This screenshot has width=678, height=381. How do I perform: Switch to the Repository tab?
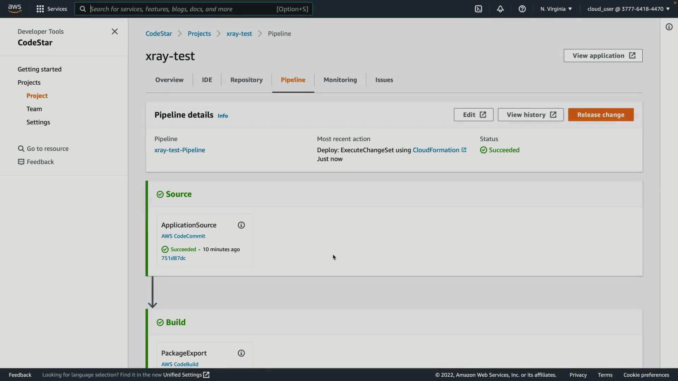coord(246,80)
